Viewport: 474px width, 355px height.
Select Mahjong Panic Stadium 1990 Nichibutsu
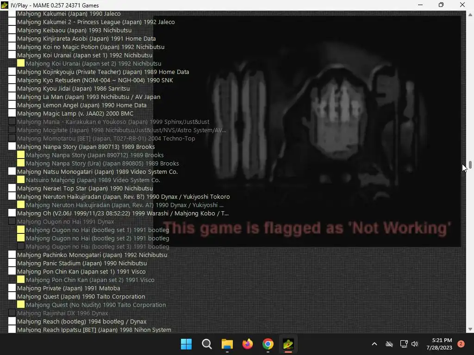[x=82, y=263]
